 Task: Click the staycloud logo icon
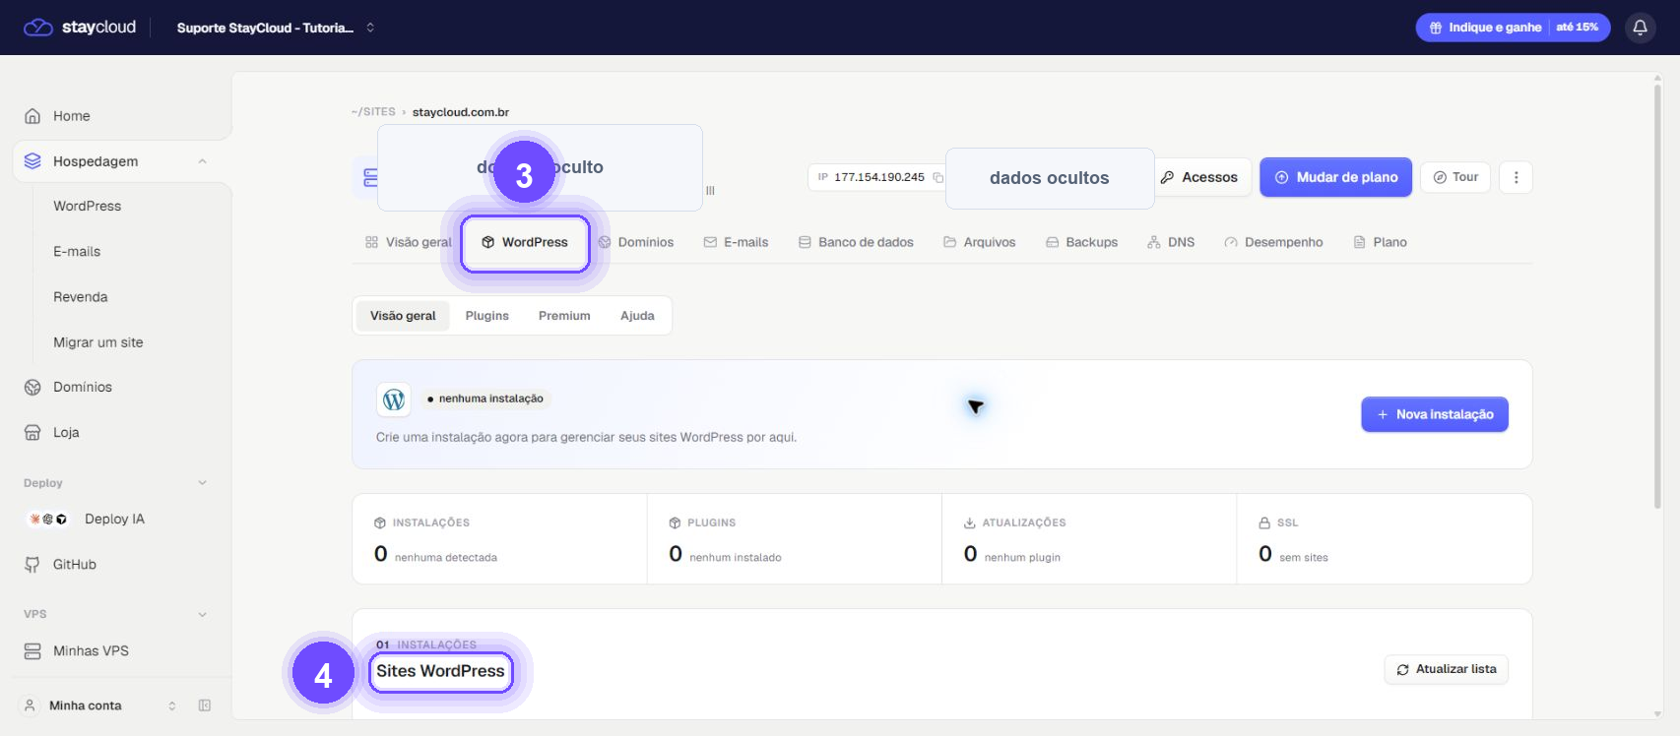(x=38, y=28)
